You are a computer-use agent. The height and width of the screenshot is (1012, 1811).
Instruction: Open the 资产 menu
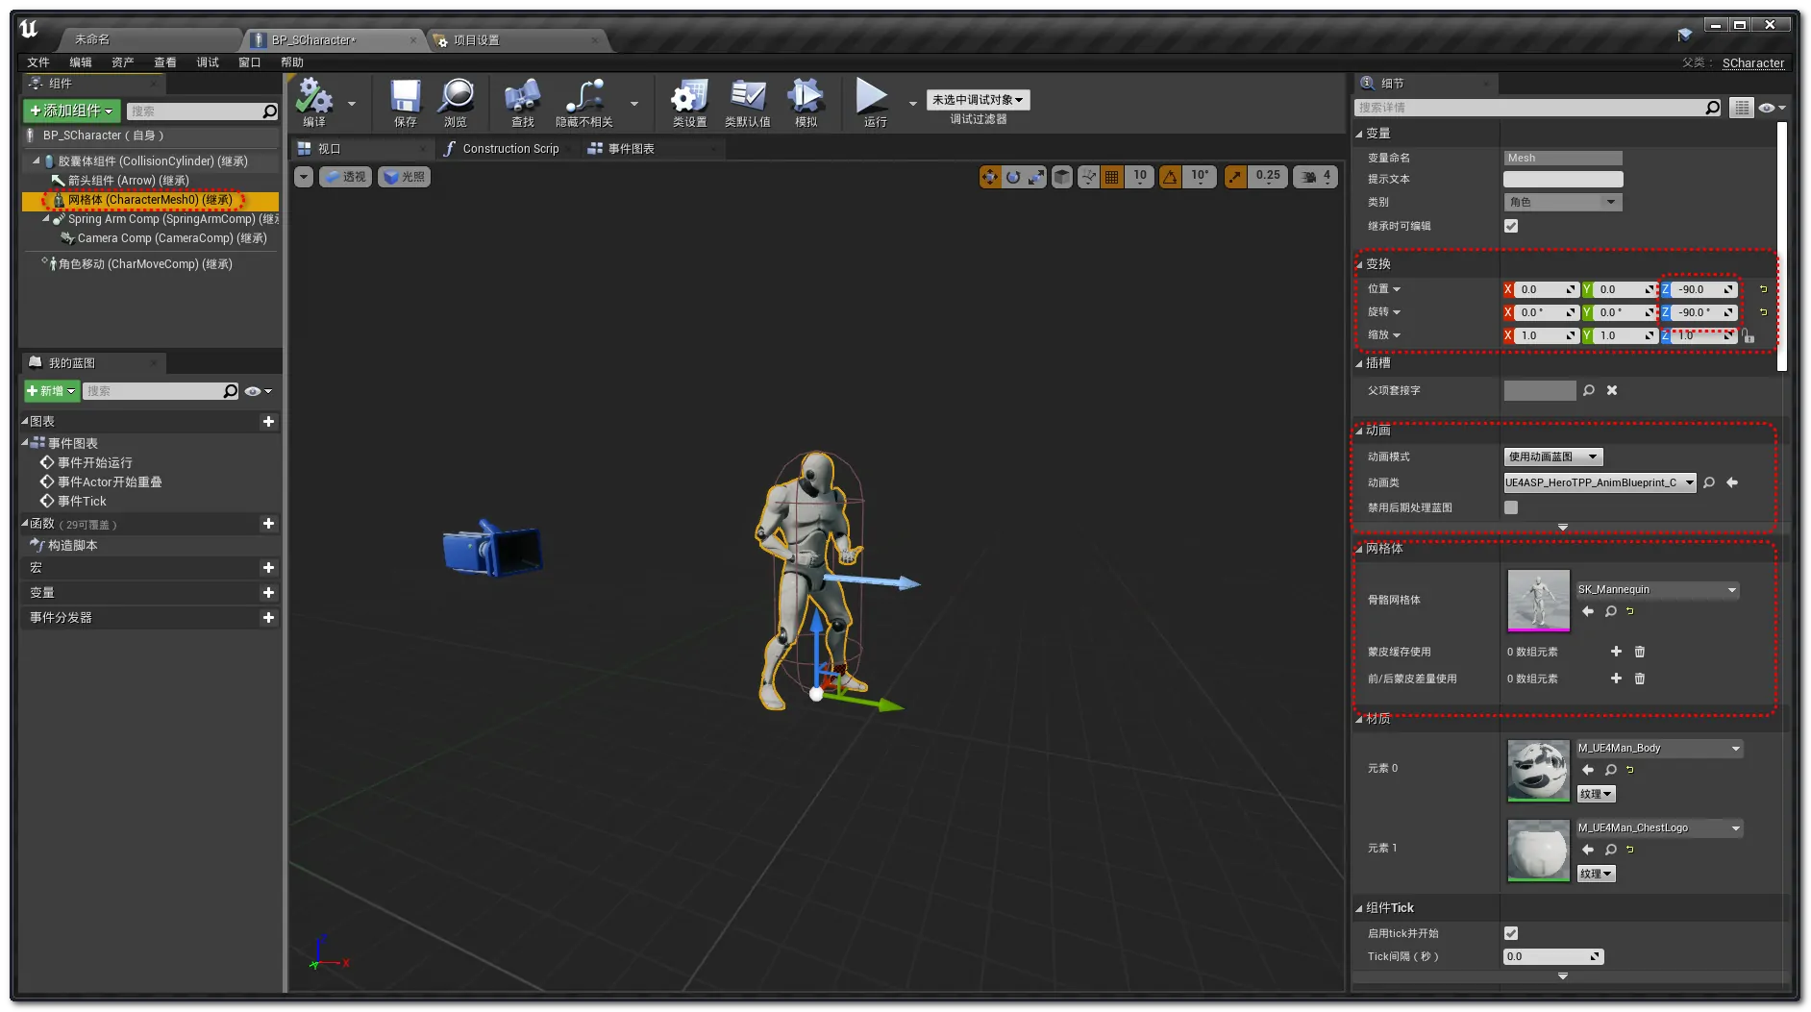pyautogui.click(x=123, y=62)
